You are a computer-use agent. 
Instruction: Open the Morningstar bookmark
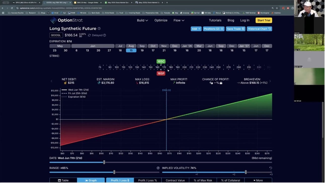(x=263, y=13)
